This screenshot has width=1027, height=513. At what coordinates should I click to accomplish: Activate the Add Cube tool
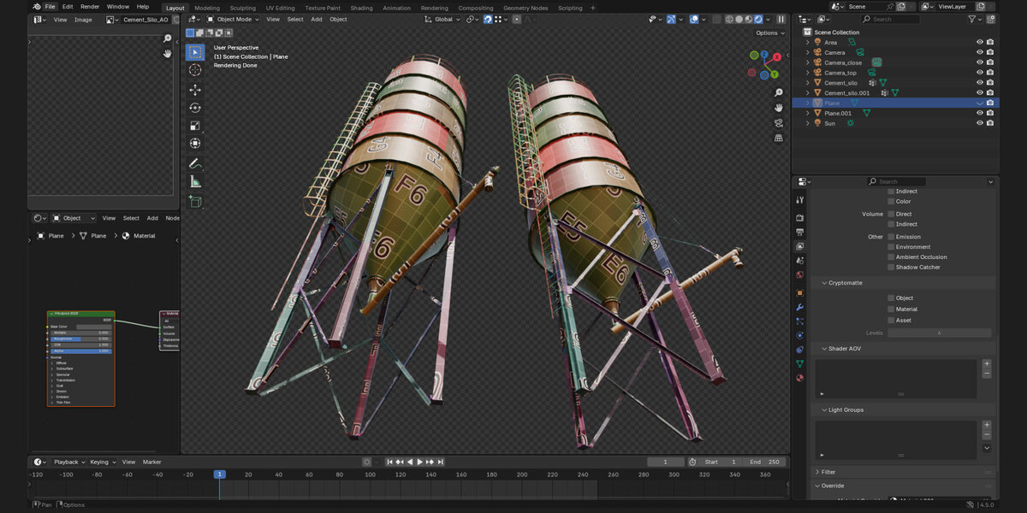[x=195, y=202]
